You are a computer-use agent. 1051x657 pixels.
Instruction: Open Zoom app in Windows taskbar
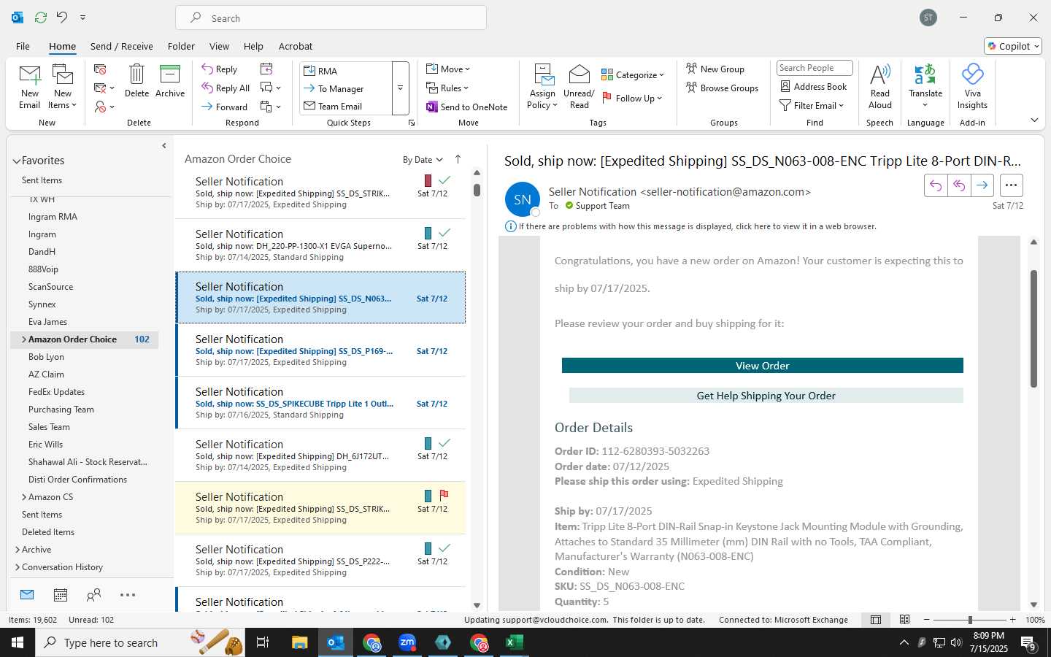[x=407, y=642]
